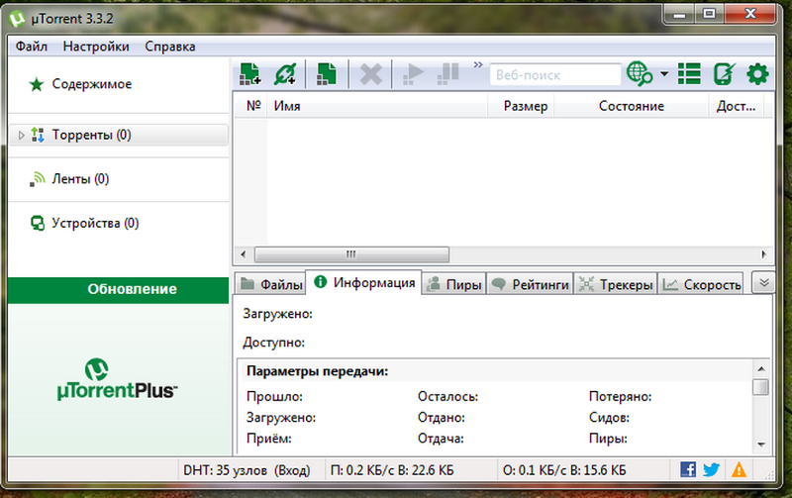Click the devices icon beside Устройства
Screen dimensions: 792x498
[x=38, y=223]
